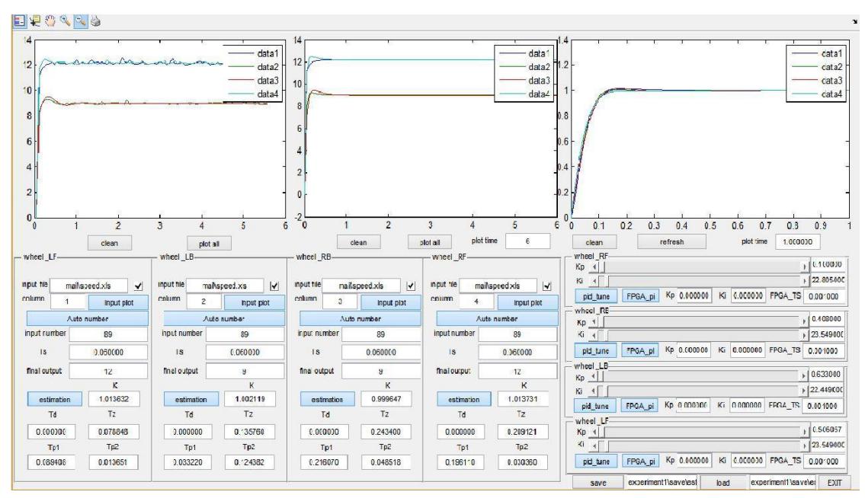Click clean under the third plot
This screenshot has height=498, width=865.
pos(594,242)
